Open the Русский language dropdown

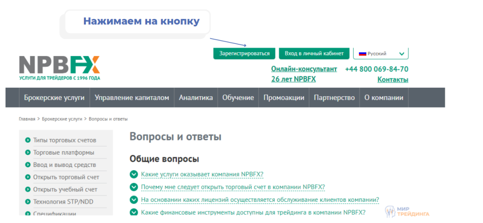380,54
